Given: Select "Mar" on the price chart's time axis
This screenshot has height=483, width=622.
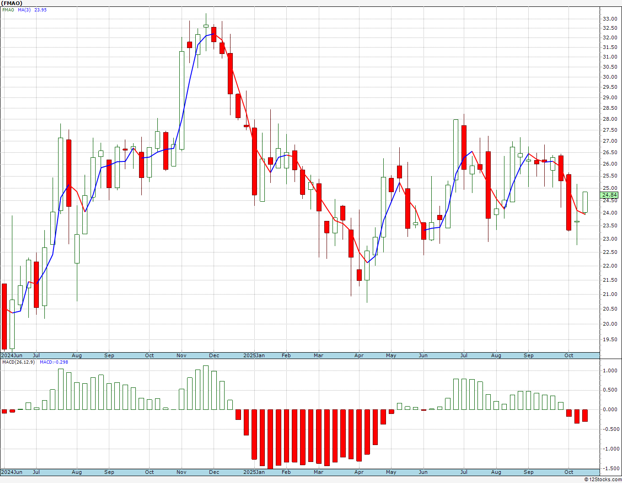Looking at the screenshot, I should (x=318, y=355).
